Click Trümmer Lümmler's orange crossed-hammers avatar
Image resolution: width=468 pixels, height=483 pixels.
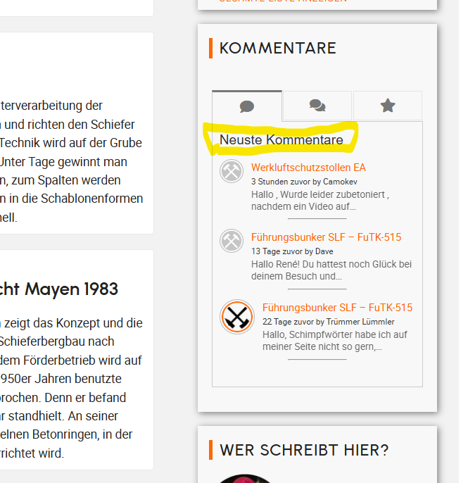[237, 317]
